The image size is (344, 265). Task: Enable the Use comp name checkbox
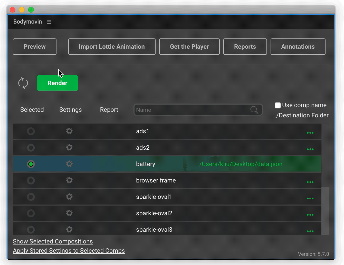[x=278, y=105]
